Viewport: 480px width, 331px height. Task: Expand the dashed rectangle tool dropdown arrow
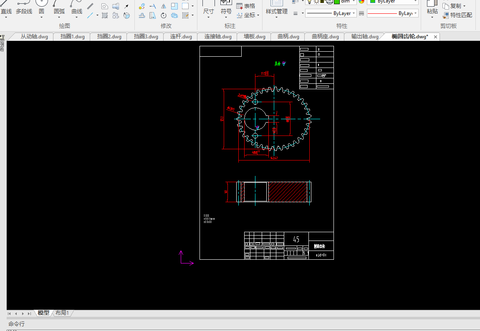coord(192,6)
